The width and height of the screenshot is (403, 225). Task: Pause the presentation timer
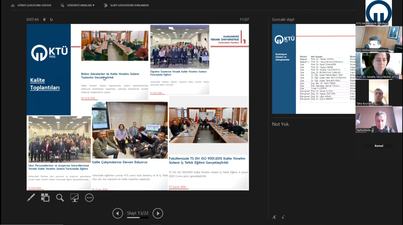(x=44, y=20)
